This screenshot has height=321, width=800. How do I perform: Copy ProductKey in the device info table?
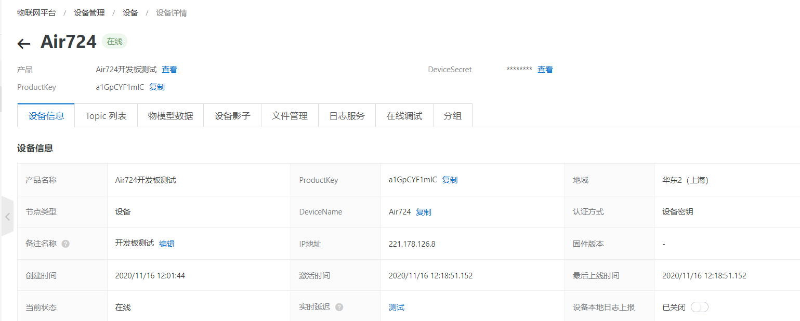pos(450,180)
